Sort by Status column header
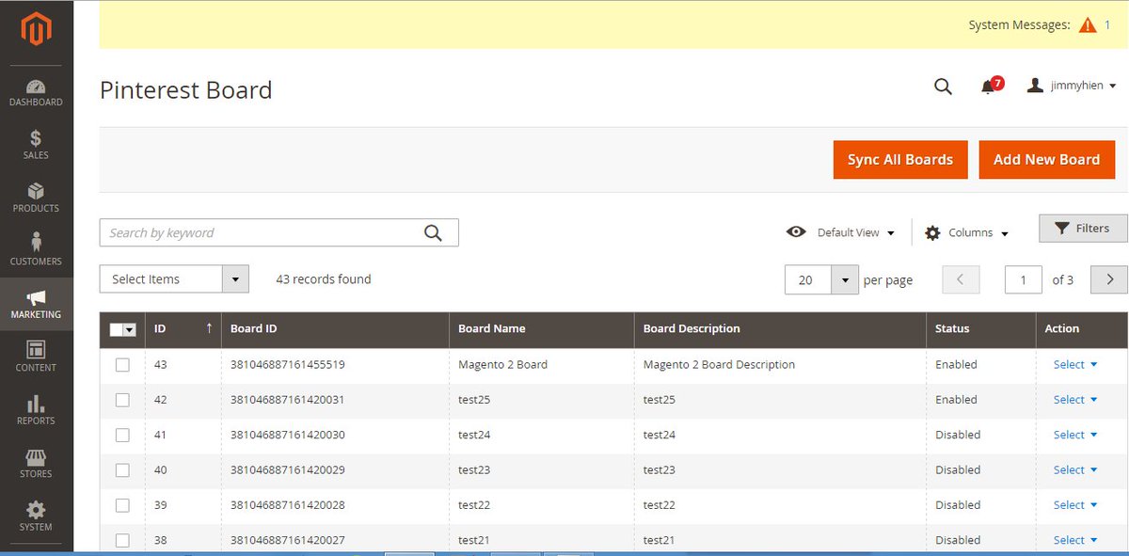This screenshot has width=1129, height=556. point(981,329)
